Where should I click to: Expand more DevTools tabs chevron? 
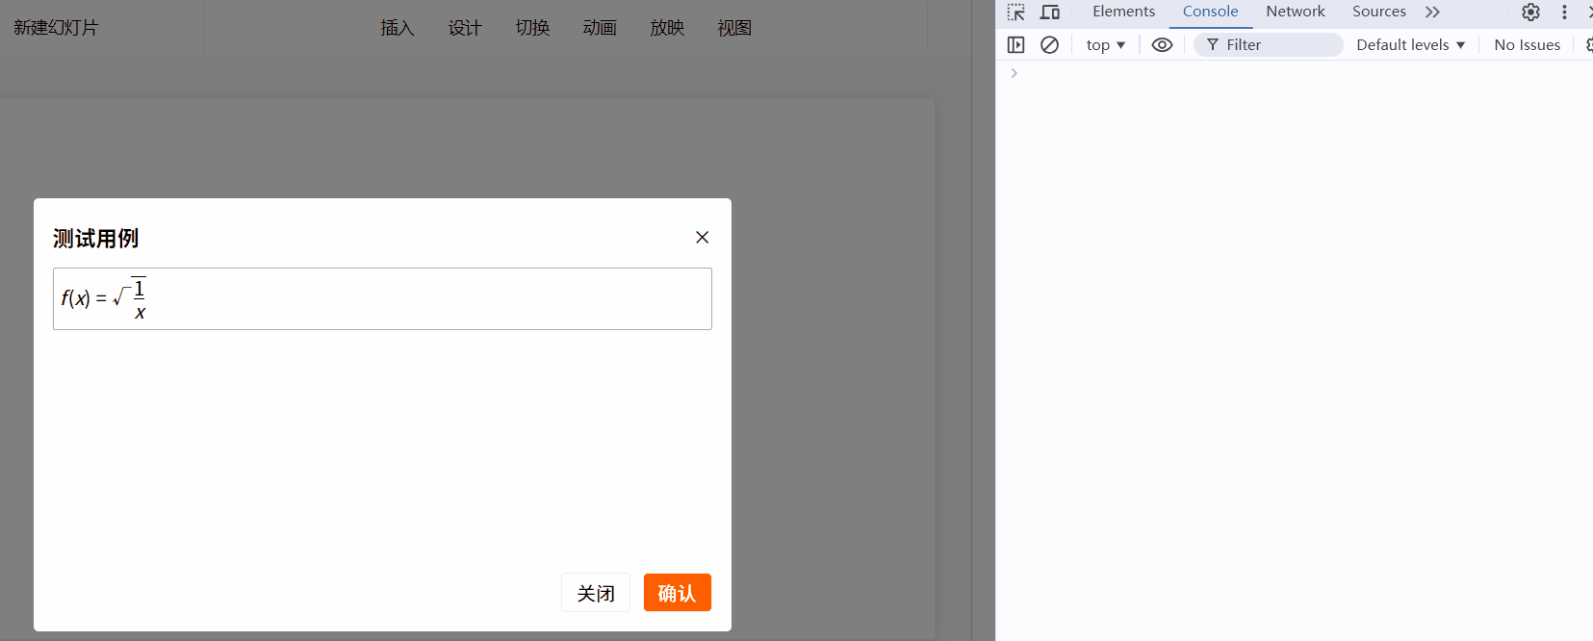point(1432,13)
